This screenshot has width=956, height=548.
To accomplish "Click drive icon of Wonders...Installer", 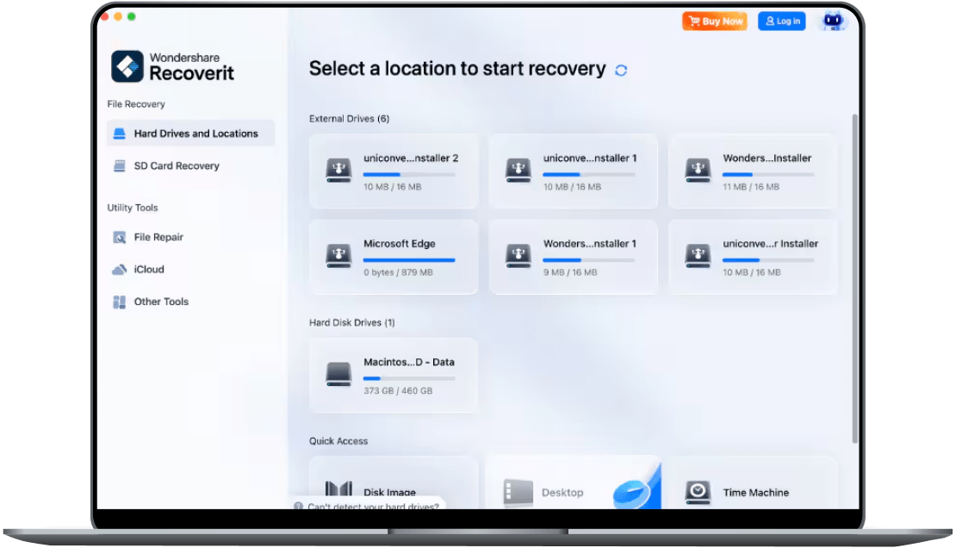I will [x=698, y=171].
